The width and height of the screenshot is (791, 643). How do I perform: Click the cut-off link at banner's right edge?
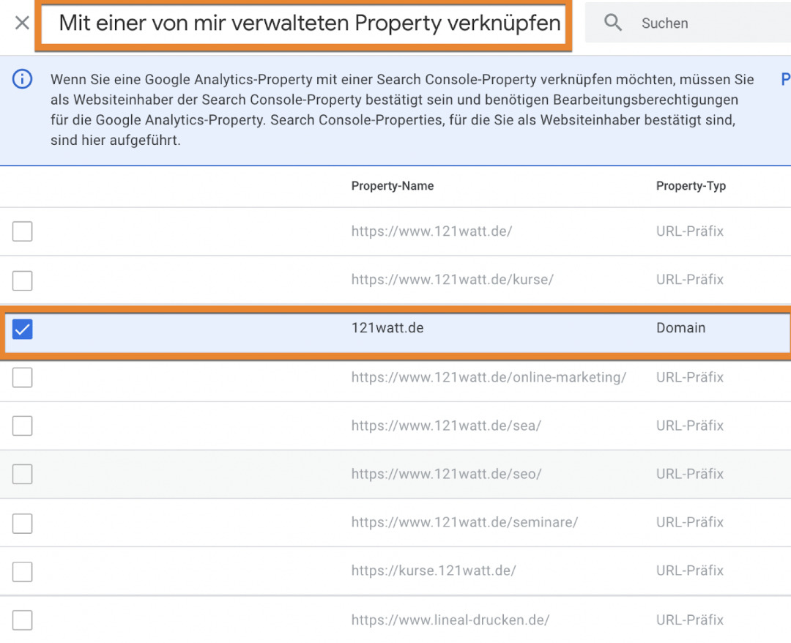pos(785,80)
